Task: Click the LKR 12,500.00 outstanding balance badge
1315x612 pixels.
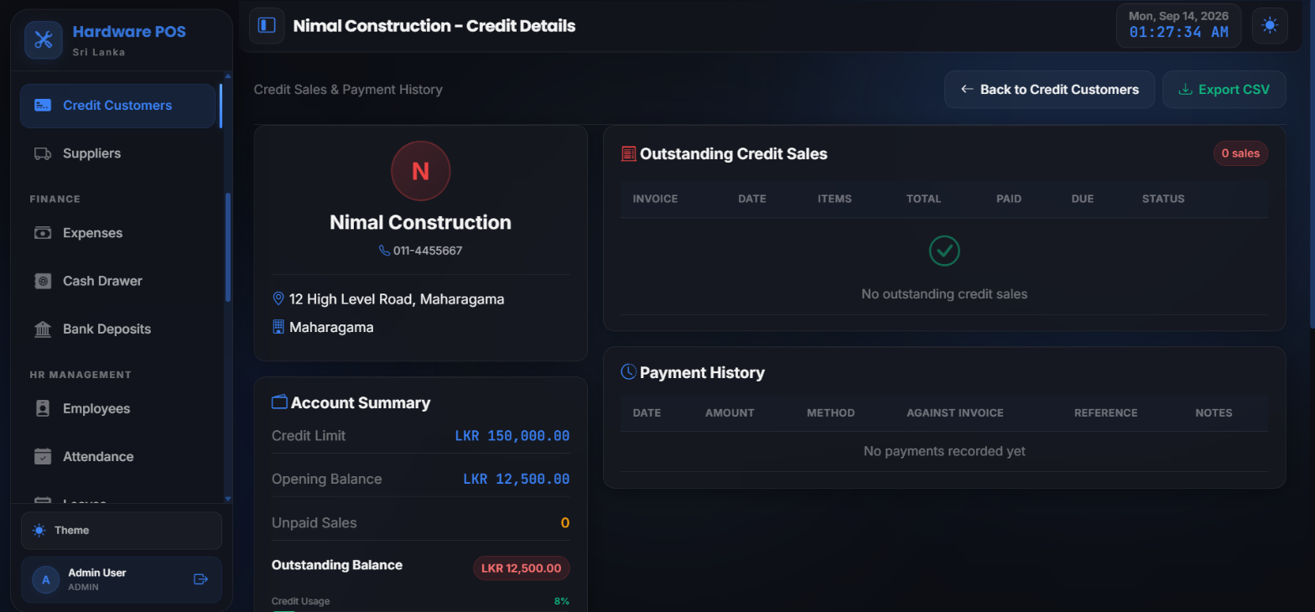Action: 521,568
